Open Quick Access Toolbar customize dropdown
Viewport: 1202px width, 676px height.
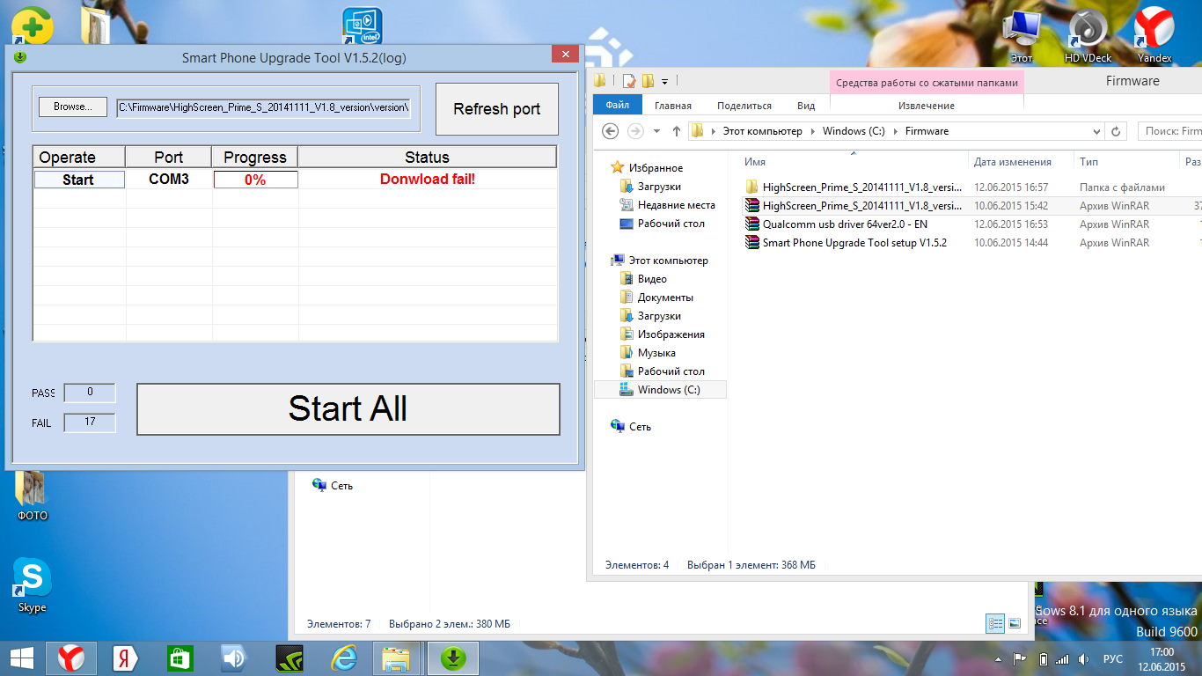point(664,82)
